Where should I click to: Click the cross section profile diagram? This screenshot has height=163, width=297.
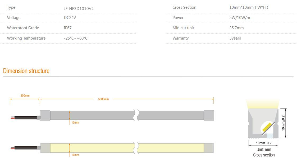[263, 123]
